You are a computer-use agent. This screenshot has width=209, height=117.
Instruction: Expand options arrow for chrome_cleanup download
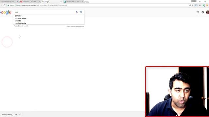(20, 114)
